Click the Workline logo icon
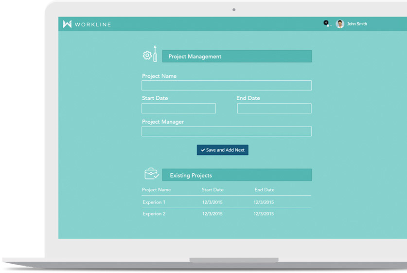The image size is (407, 273). (x=67, y=24)
